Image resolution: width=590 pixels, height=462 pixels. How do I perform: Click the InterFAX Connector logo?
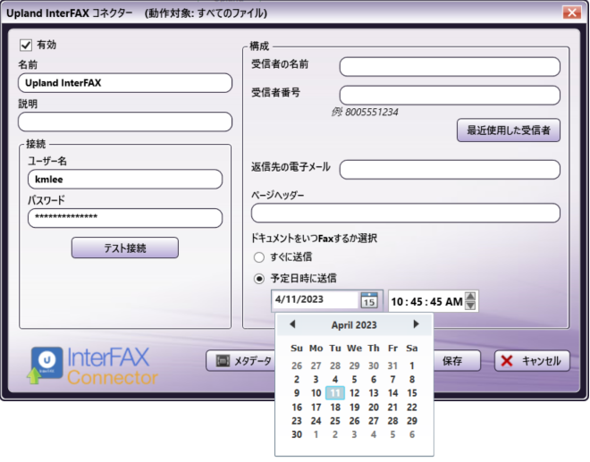tap(92, 366)
